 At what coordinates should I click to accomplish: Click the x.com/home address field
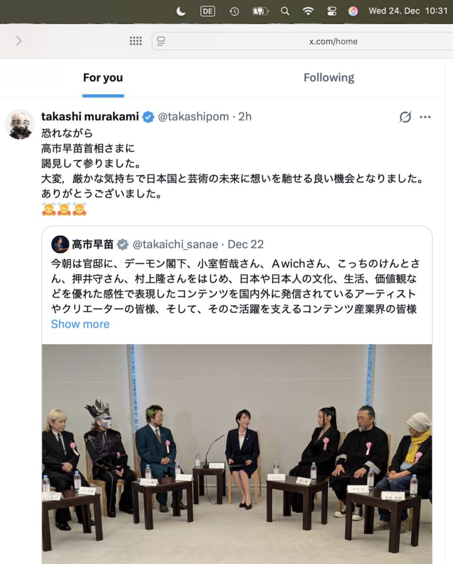(x=302, y=41)
